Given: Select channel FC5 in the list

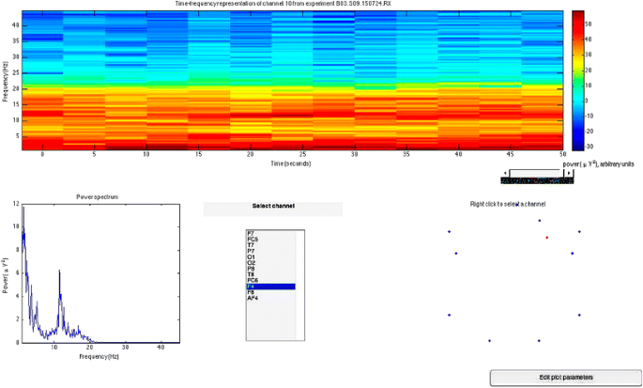Looking at the screenshot, I should point(270,239).
